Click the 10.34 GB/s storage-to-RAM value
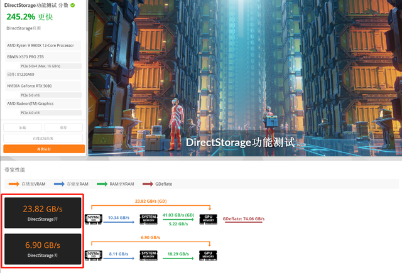The image size is (402, 273). (x=119, y=218)
